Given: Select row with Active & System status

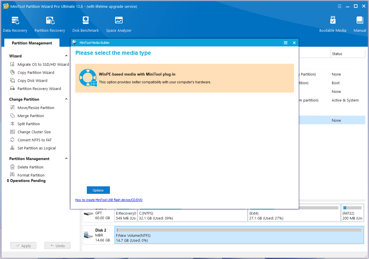Looking at the screenshot, I should [332, 100].
